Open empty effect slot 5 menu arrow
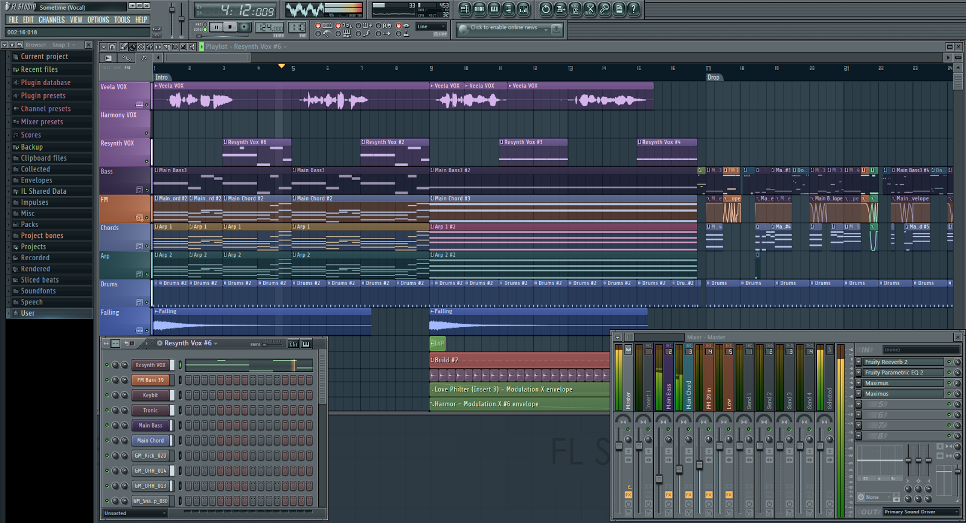The height and width of the screenshot is (523, 966). point(859,404)
